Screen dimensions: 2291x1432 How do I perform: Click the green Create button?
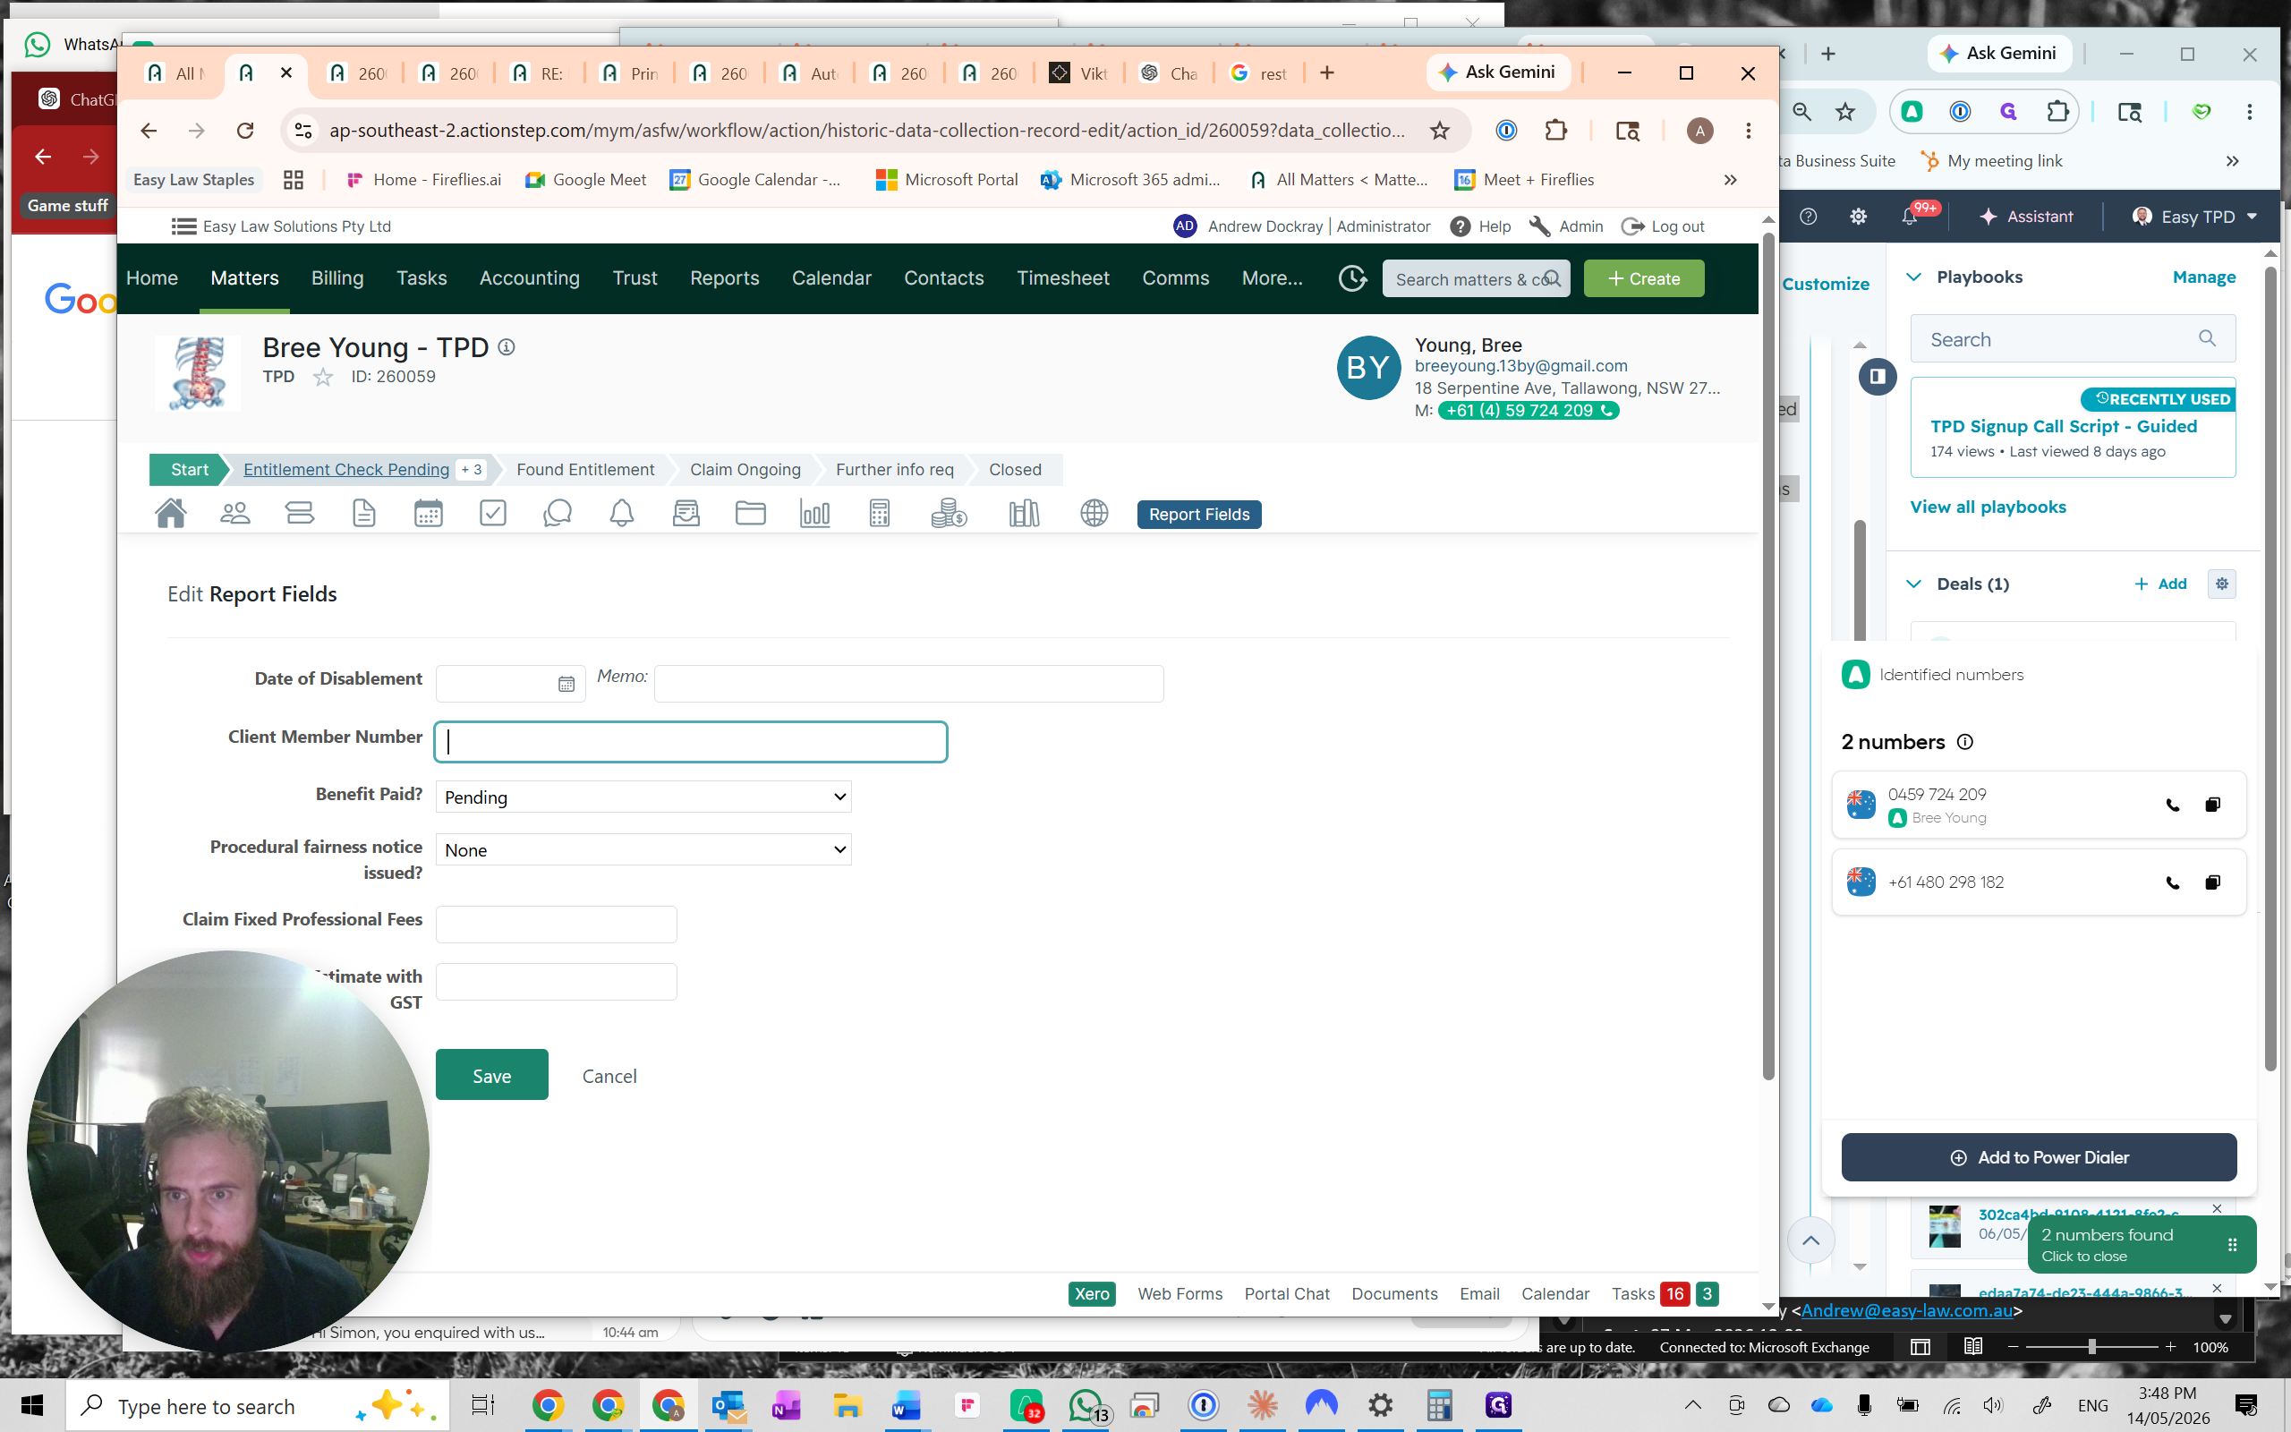[1643, 278]
